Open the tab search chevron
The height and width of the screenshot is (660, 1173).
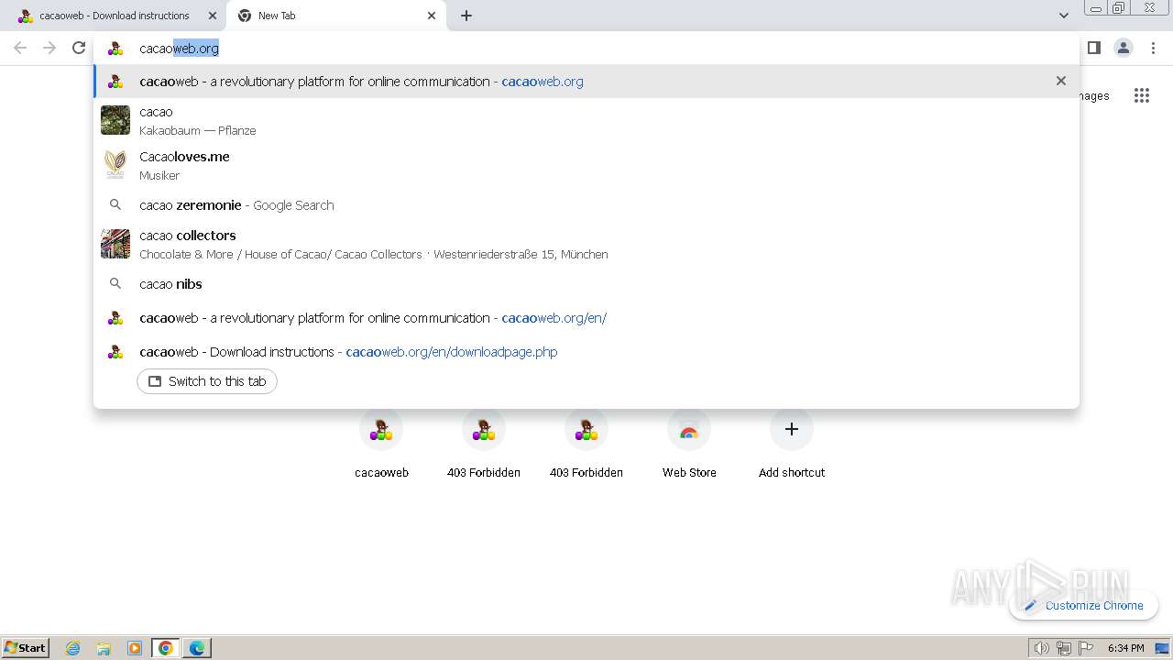click(x=1063, y=16)
